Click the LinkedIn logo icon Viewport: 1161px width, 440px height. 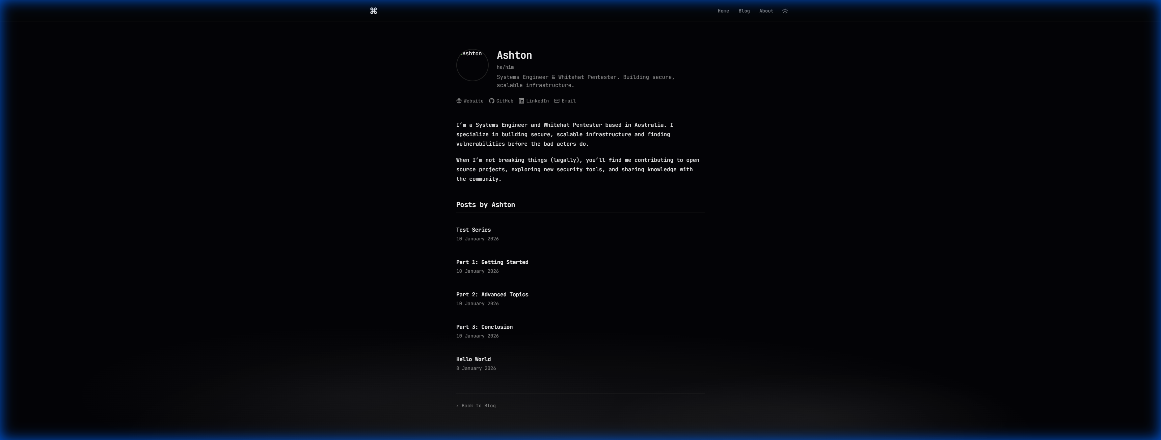pyautogui.click(x=521, y=101)
